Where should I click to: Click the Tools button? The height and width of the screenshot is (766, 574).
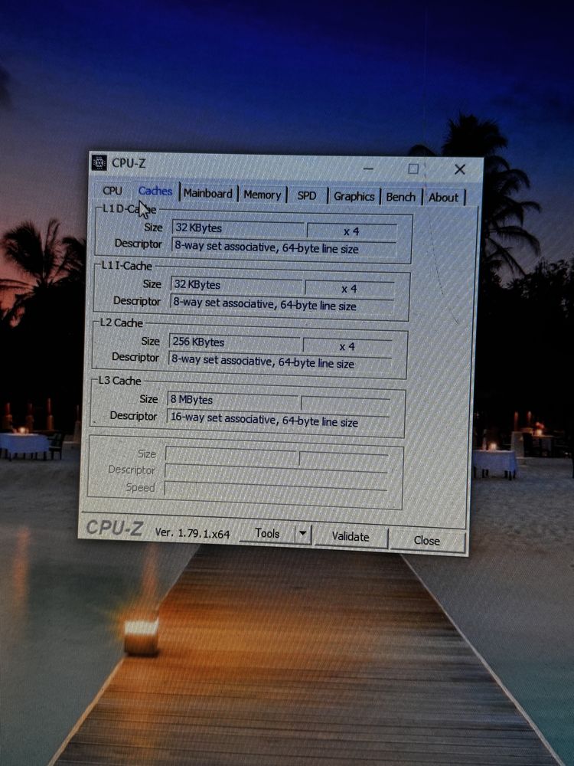point(267,533)
